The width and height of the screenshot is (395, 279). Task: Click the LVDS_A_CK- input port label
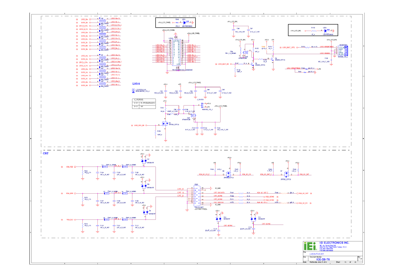click(x=84, y=66)
